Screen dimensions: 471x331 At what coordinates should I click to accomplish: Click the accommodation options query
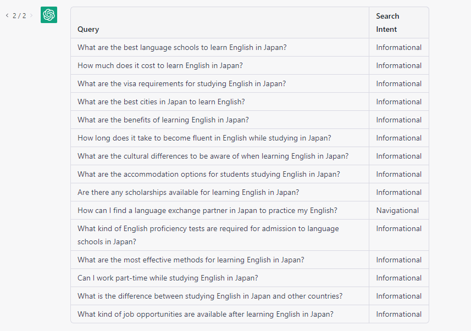coord(209,175)
